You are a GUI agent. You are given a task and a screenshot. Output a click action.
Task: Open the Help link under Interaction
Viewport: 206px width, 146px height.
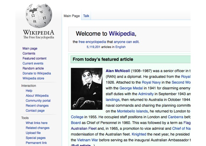(x=29, y=91)
